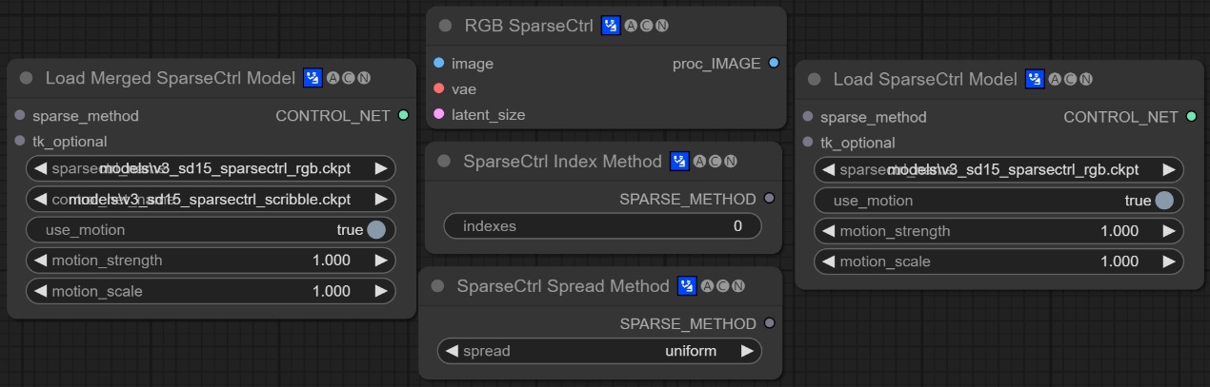Click blue badge icon on SparseCtrl Index Method node
Screen dimensions: 1210x387
[x=679, y=162]
